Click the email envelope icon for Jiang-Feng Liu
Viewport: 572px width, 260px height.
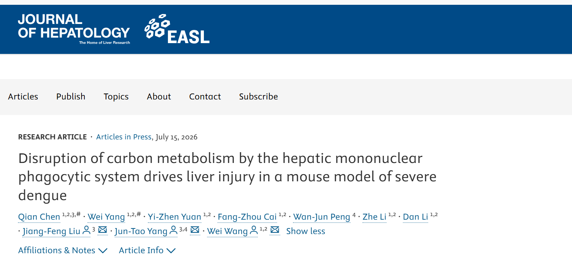pyautogui.click(x=103, y=230)
